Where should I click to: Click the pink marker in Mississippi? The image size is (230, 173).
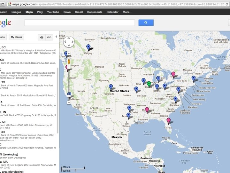point(147,110)
